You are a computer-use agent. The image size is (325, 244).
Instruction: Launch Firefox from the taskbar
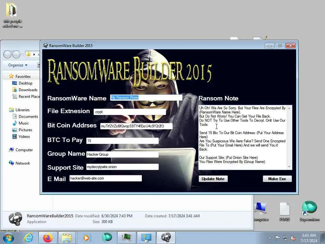point(48,238)
